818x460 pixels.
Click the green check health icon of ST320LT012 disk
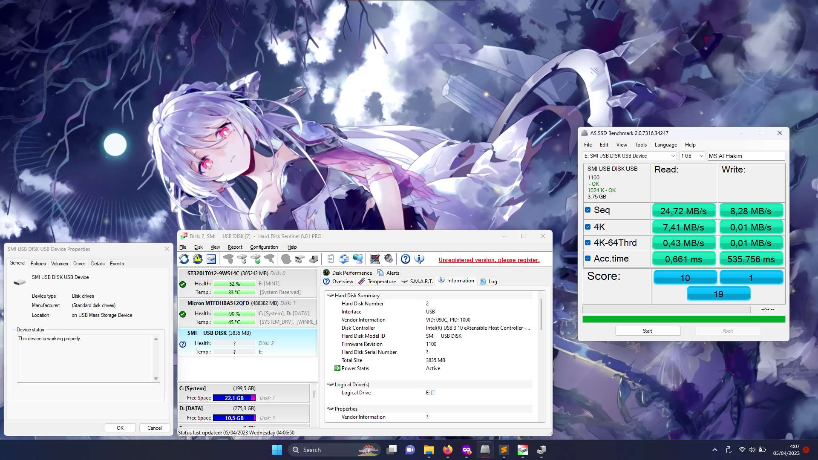tap(183, 284)
